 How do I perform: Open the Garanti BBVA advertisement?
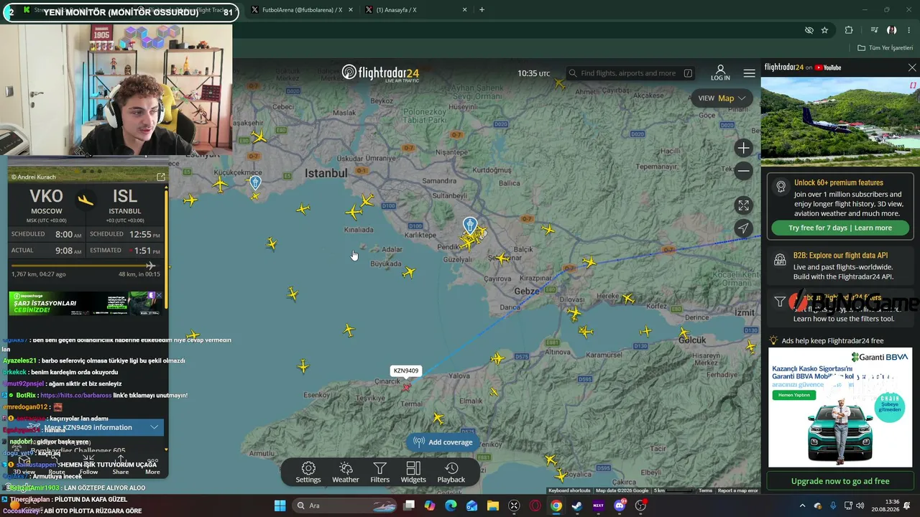[x=840, y=407]
